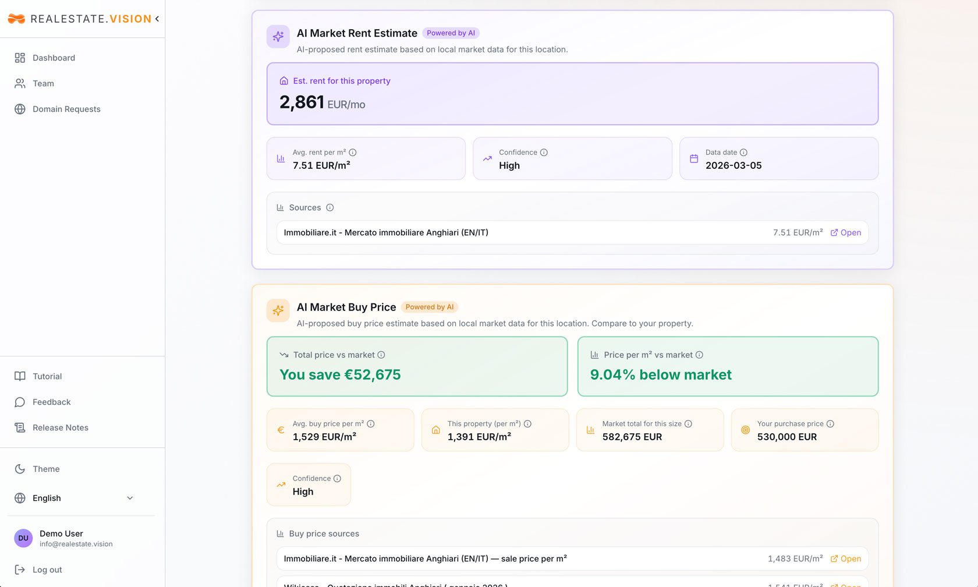This screenshot has height=587, width=978.
Task: Open the rent source Immobiliare.it link
Action: [846, 233]
